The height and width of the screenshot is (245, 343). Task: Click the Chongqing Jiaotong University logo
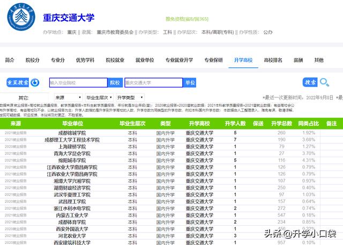[x=21, y=17]
